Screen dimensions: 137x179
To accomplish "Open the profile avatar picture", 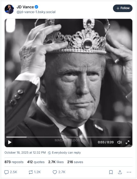I will point(9,9).
